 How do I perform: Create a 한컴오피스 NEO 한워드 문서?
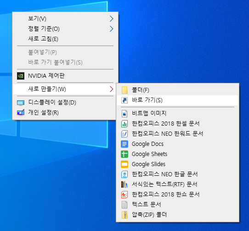coord(177,134)
